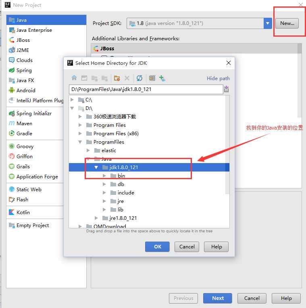The height and width of the screenshot is (308, 306).
Task: Create a New Folder via toolbar icon
Action: [x=117, y=78]
